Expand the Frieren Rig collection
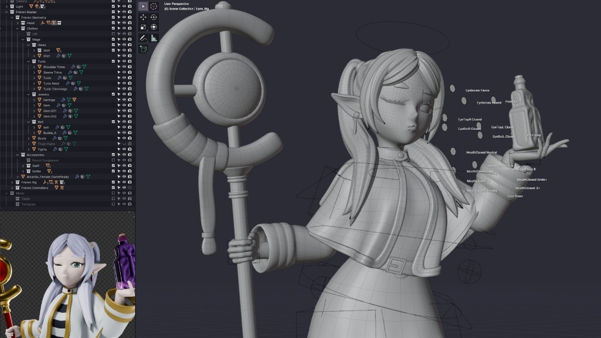Image resolution: width=601 pixels, height=338 pixels. pos(12,182)
